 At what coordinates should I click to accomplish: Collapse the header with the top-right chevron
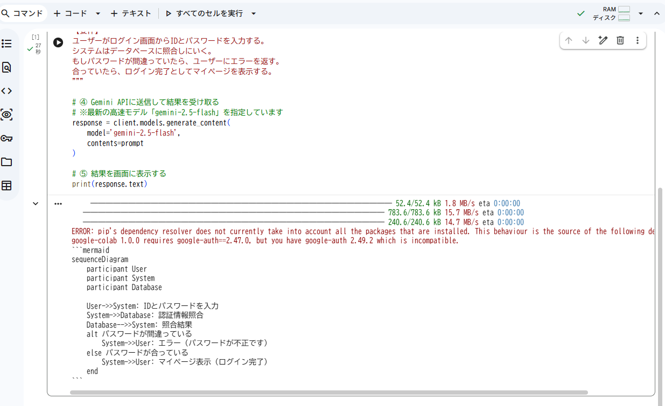pyautogui.click(x=656, y=13)
